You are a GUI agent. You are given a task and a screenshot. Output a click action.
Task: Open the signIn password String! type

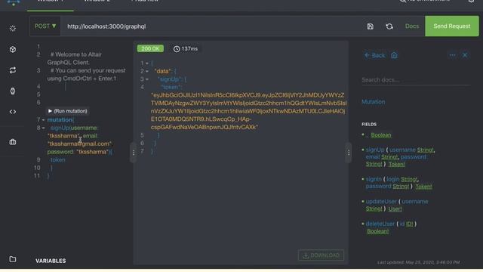(x=401, y=187)
